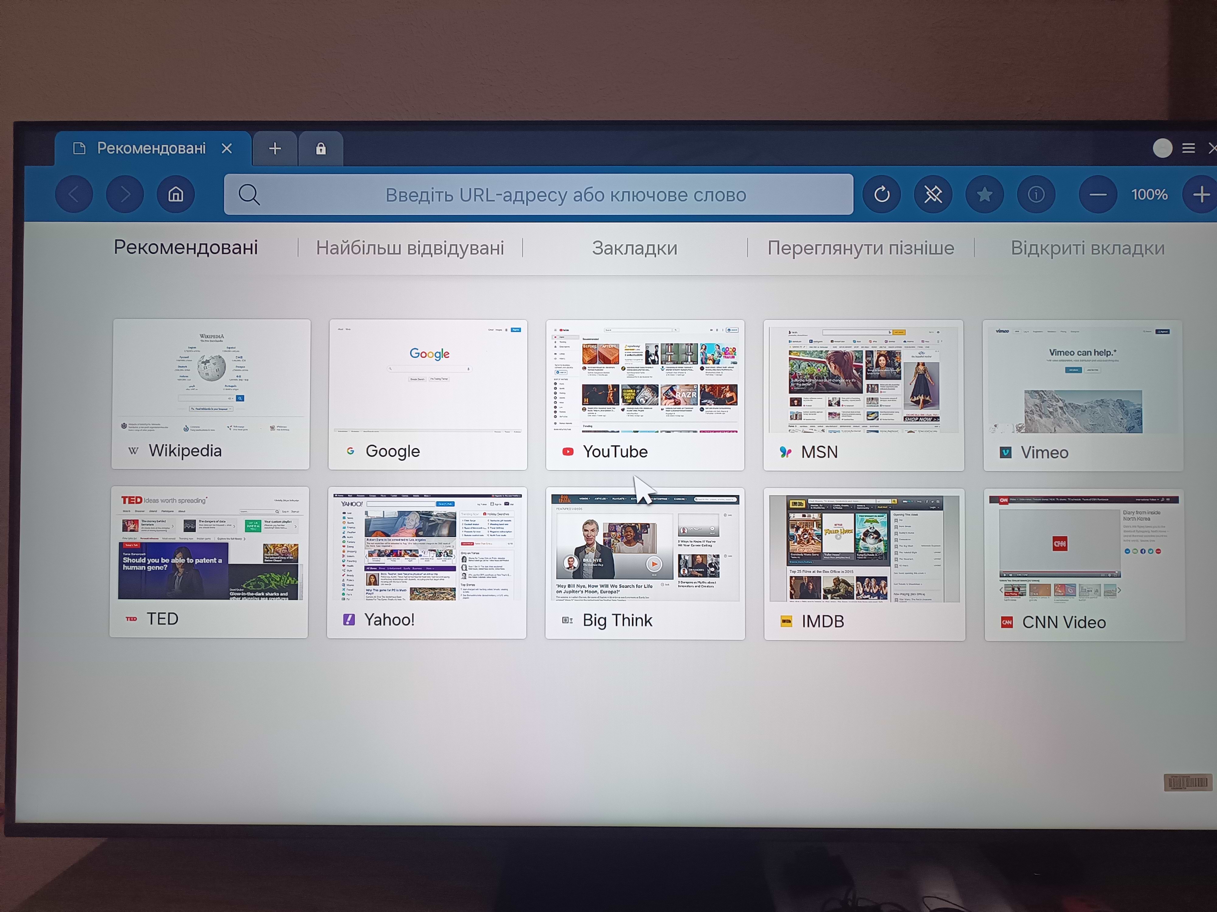Click the Big Think tile label
The height and width of the screenshot is (912, 1217).
point(617,621)
